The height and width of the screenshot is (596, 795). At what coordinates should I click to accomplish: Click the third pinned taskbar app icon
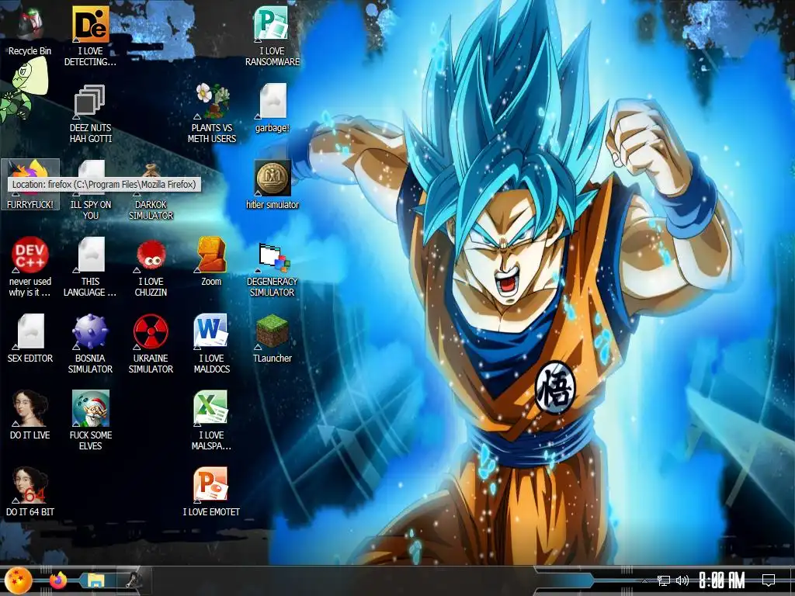click(x=134, y=580)
